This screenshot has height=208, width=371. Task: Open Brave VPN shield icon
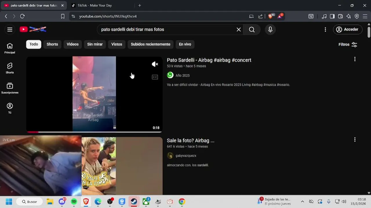(357, 16)
